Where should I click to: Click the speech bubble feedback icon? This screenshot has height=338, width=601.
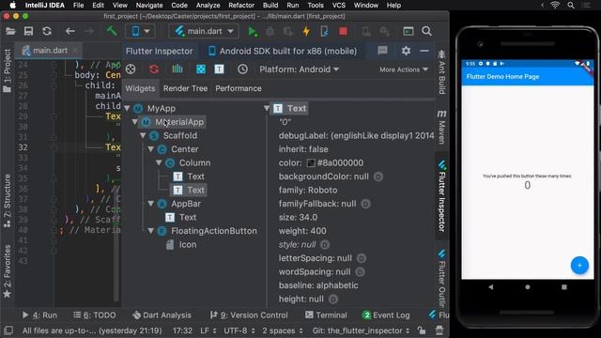point(382,51)
